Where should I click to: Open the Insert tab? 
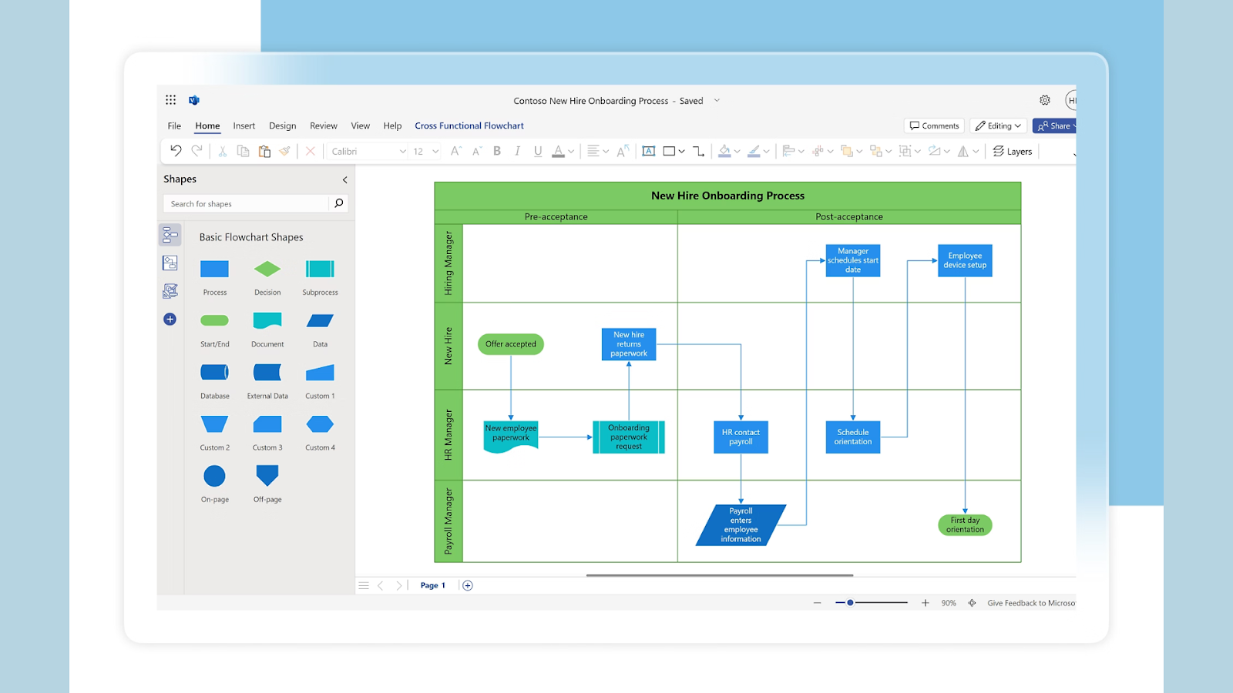[x=244, y=126]
